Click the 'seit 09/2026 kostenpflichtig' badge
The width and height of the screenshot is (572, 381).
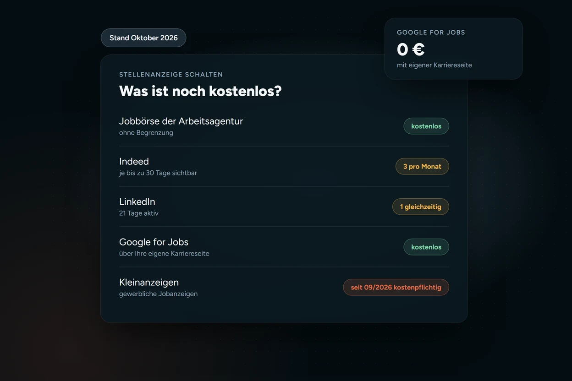click(396, 287)
